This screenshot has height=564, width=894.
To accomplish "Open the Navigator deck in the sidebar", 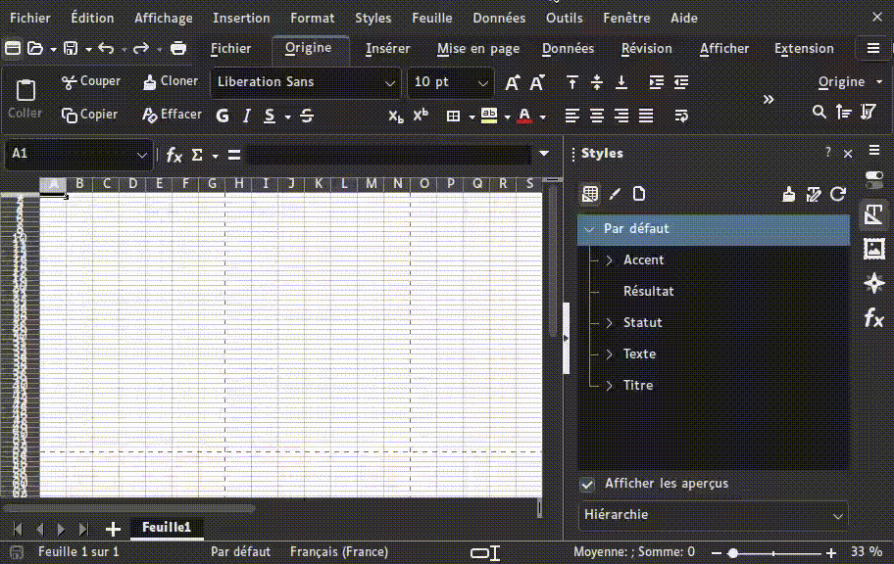I will point(874,283).
